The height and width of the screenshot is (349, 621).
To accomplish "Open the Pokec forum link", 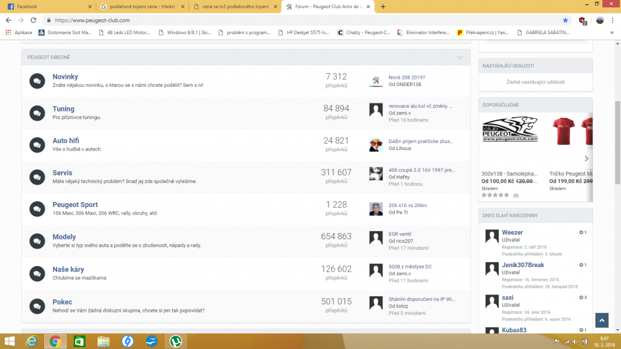I will [62, 302].
